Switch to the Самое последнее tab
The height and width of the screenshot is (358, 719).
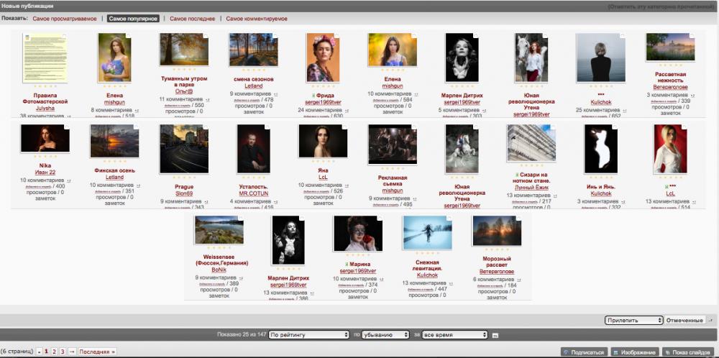pyautogui.click(x=192, y=19)
